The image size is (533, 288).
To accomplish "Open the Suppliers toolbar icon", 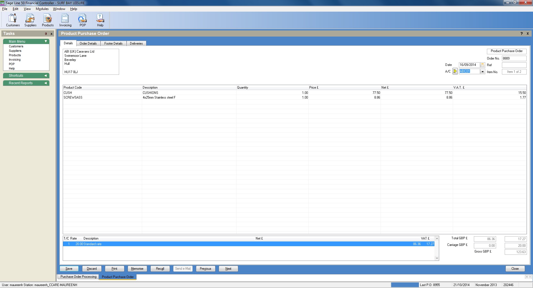I will pos(30,20).
